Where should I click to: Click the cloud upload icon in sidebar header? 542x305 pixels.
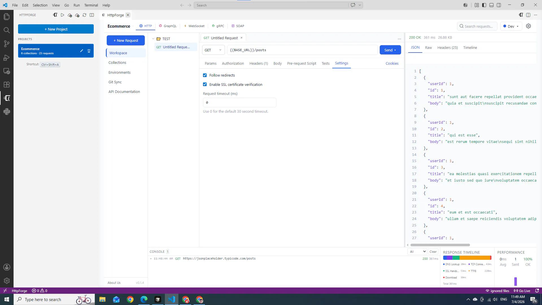[77, 15]
